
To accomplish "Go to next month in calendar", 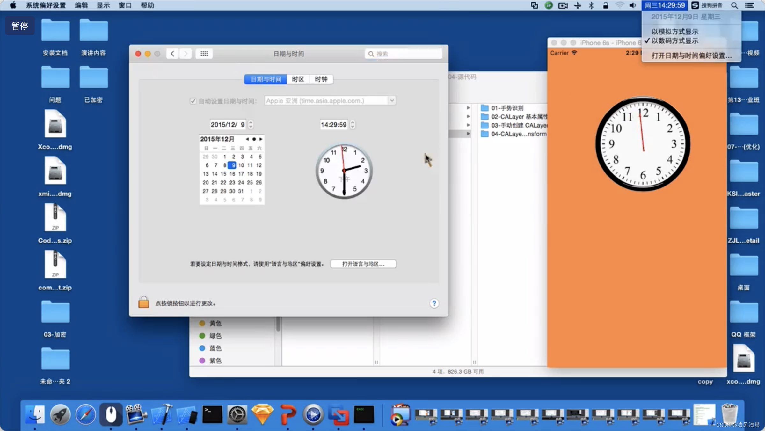I will [261, 139].
